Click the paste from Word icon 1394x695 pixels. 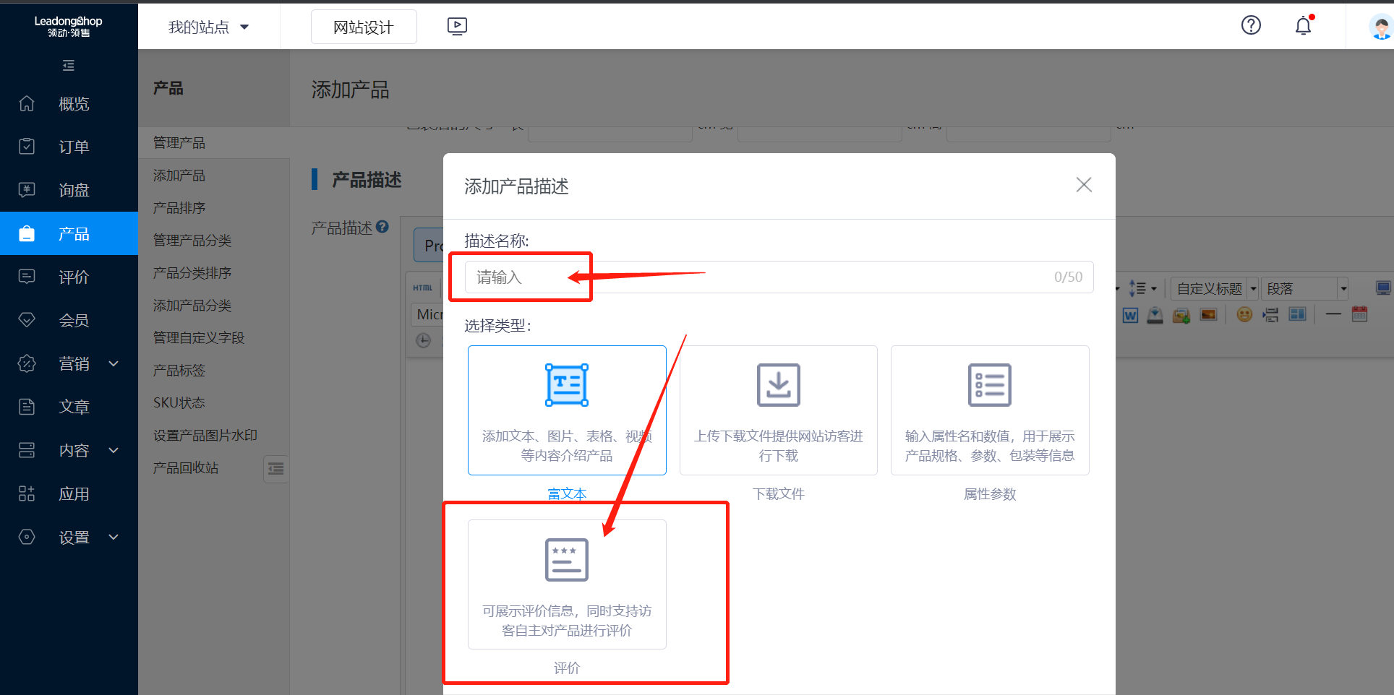click(x=1130, y=315)
